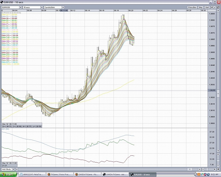This screenshot has width=221, height=177.
Task: Click the vertical zoom slider handle
Action: click(218, 160)
